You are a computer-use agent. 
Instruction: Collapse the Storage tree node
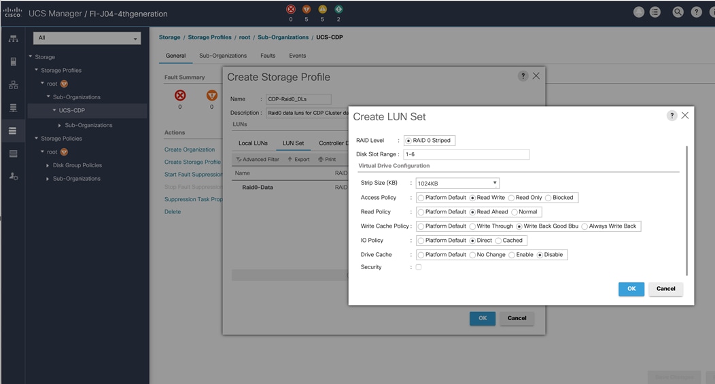(x=31, y=56)
